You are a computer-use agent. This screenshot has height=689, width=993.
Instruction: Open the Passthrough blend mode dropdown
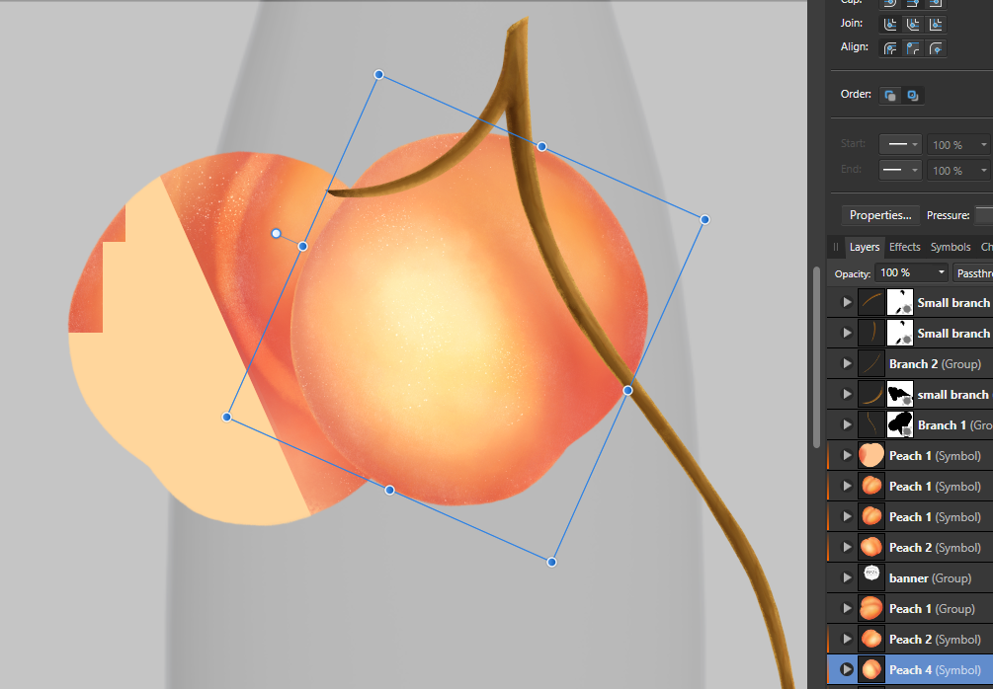pos(972,272)
